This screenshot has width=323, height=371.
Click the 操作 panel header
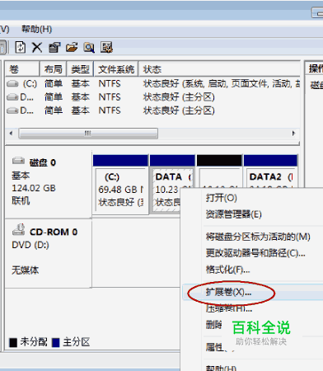coord(316,68)
